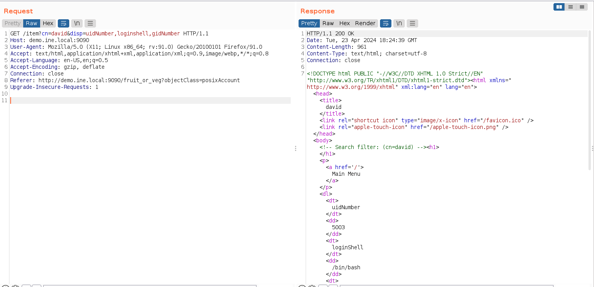Open Request panel hamburger options menu
This screenshot has width=594, height=287.
coord(90,23)
